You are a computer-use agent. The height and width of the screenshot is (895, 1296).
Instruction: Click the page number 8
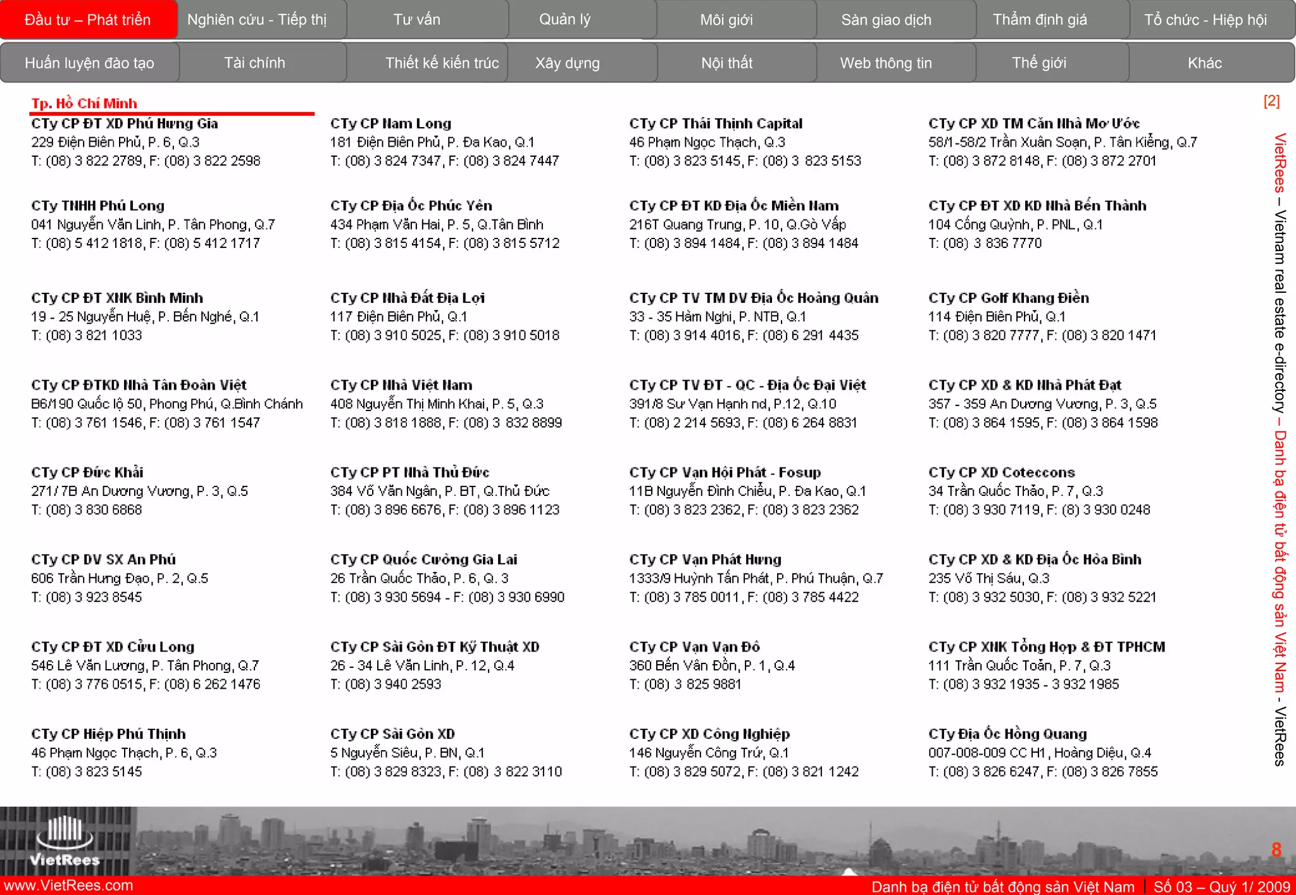click(1276, 849)
